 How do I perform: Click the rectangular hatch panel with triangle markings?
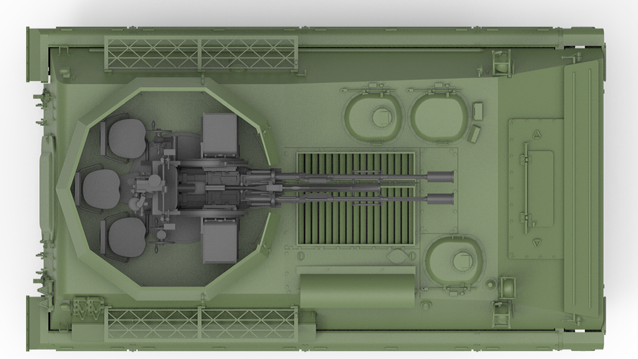click(536, 189)
